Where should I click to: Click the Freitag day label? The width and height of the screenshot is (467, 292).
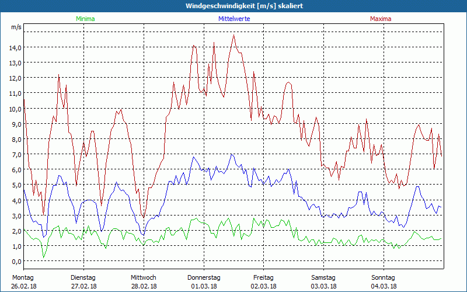coord(263,278)
